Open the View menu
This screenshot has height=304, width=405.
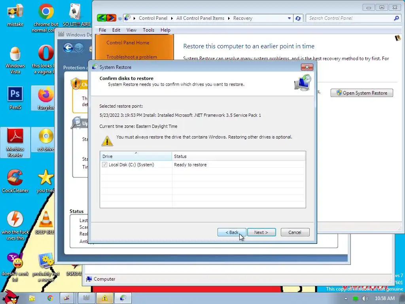click(131, 30)
